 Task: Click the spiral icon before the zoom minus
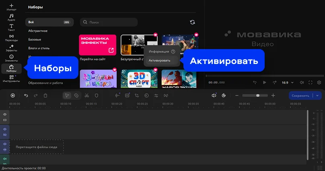click(224, 95)
